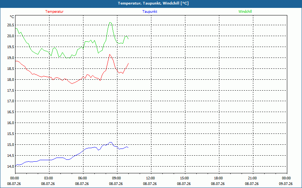This screenshot has height=188, width=302.
Task: Click the red Temperatur curve peak
Action: (110, 55)
